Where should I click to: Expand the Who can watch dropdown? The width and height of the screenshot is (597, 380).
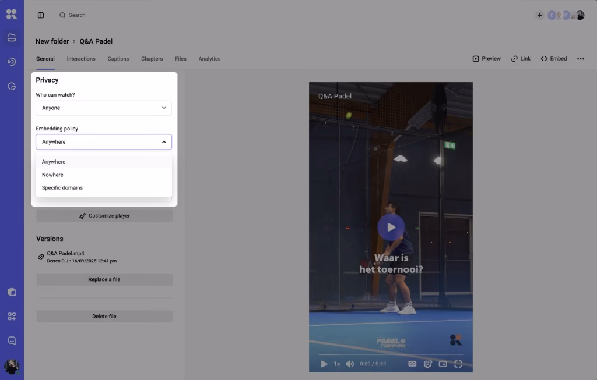point(104,108)
